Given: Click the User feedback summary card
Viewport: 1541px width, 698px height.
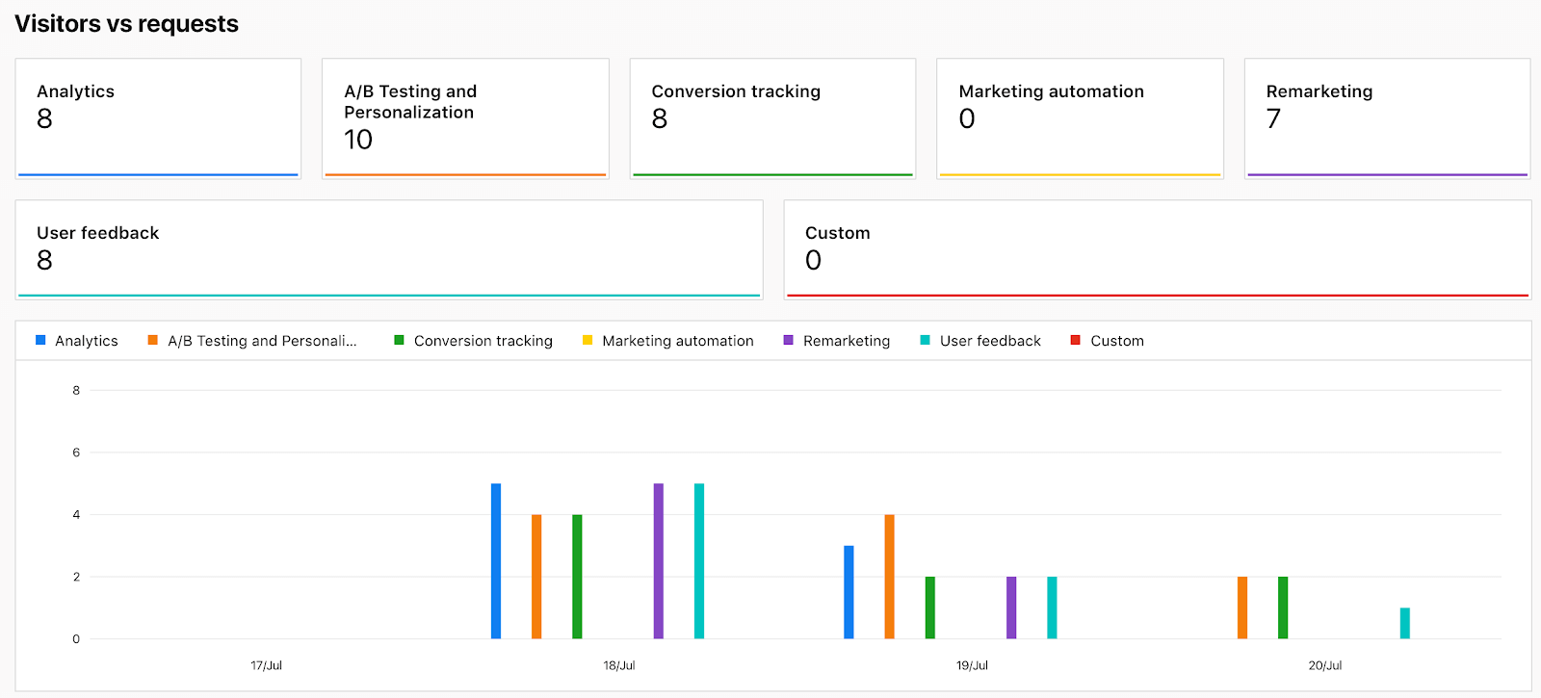Looking at the screenshot, I should [x=389, y=249].
